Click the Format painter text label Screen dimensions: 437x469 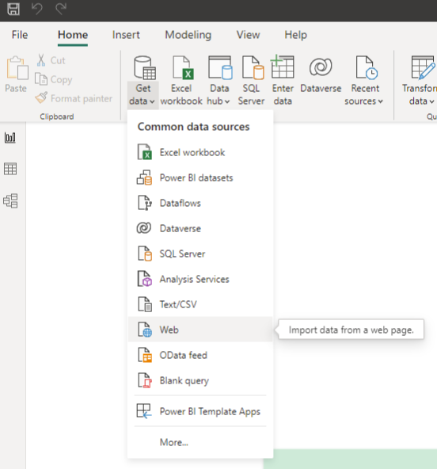82,98
